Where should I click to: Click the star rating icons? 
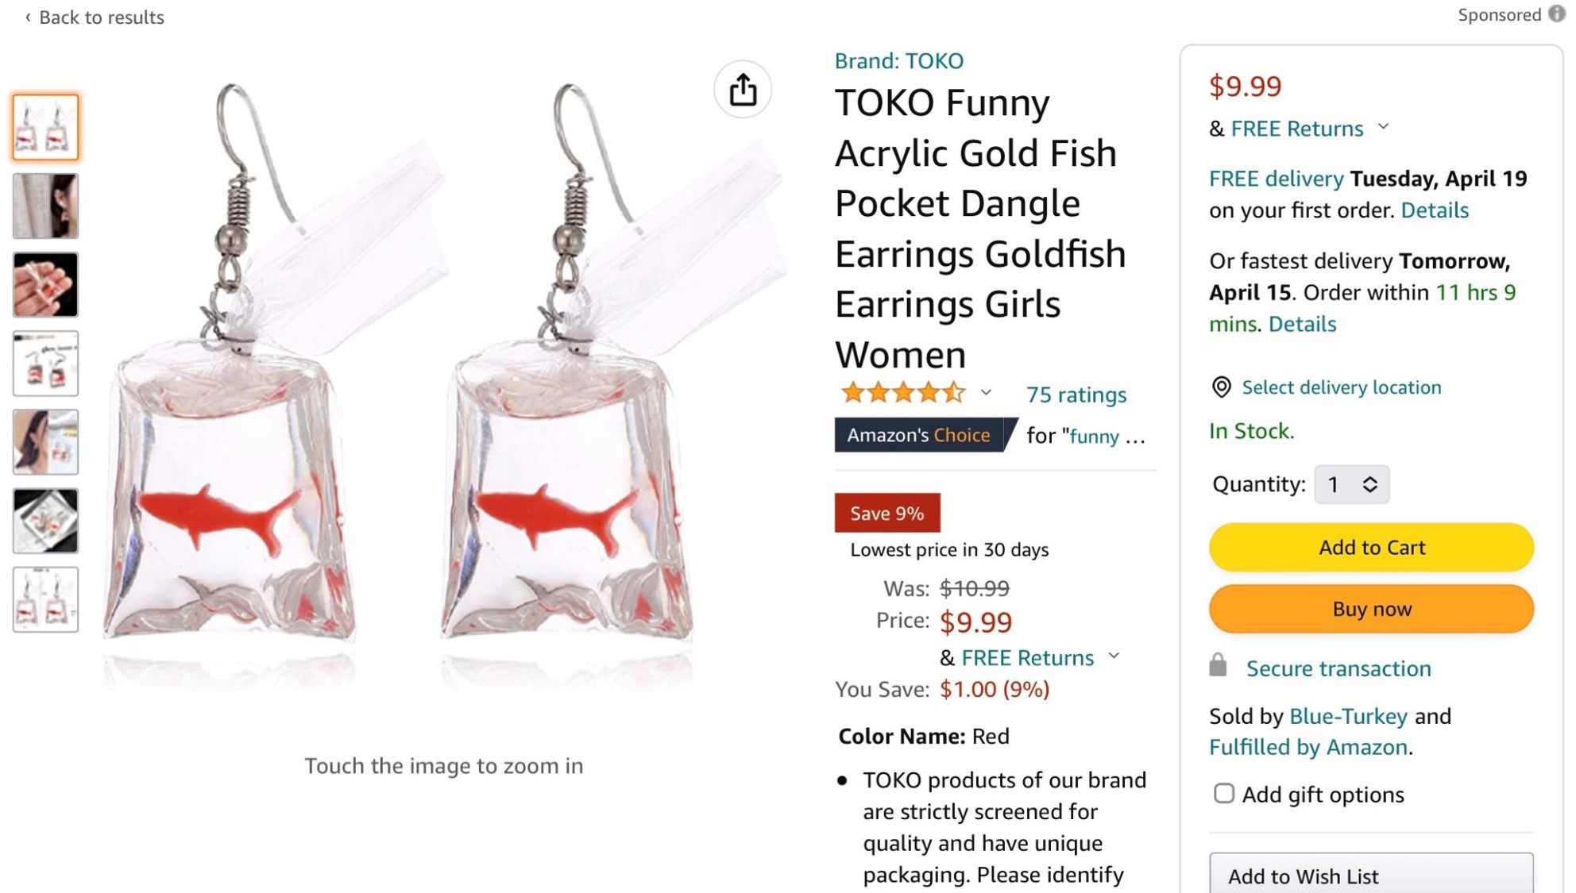[x=903, y=393]
